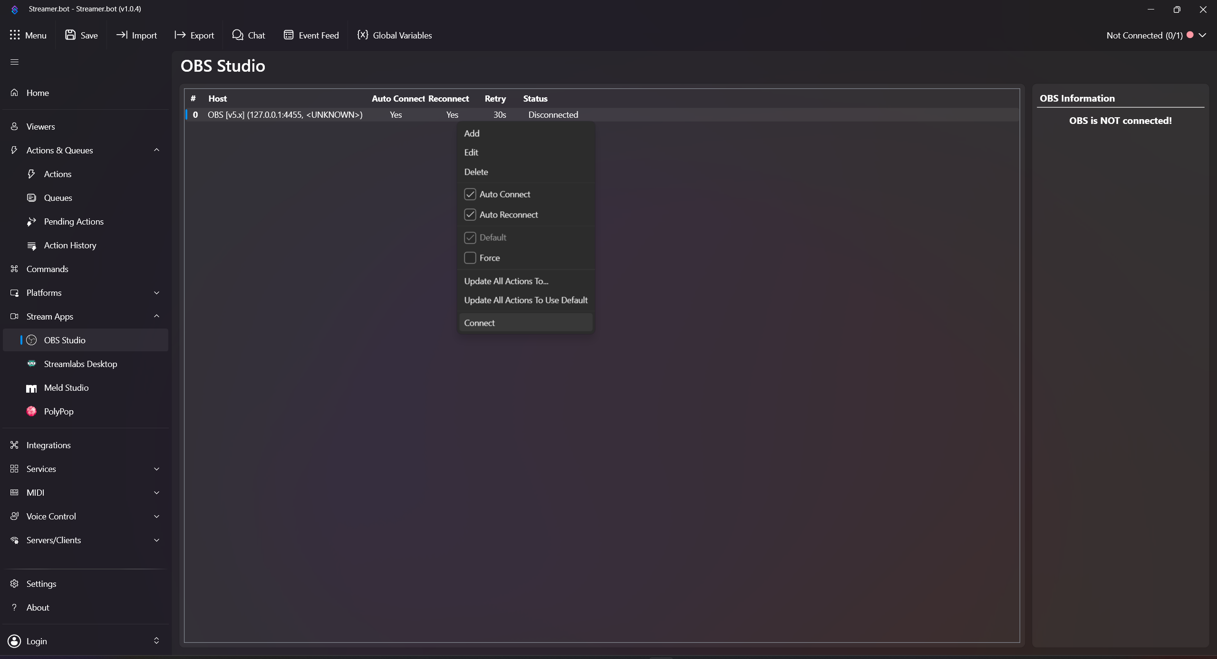
Task: Open the Event Feed icon
Action: point(288,35)
